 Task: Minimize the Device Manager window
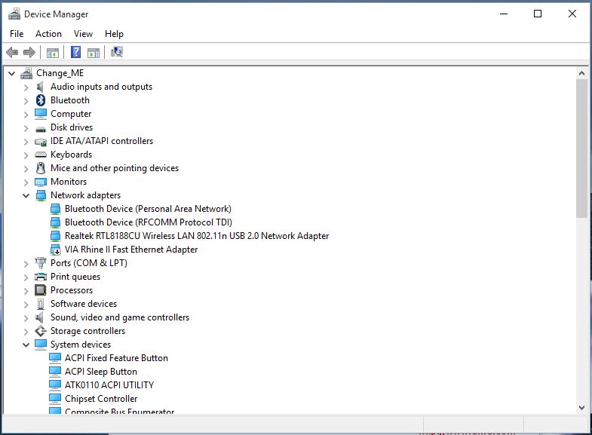(x=504, y=14)
